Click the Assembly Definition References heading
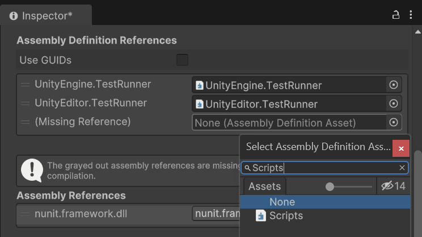This screenshot has height=237, width=422. tap(96, 40)
